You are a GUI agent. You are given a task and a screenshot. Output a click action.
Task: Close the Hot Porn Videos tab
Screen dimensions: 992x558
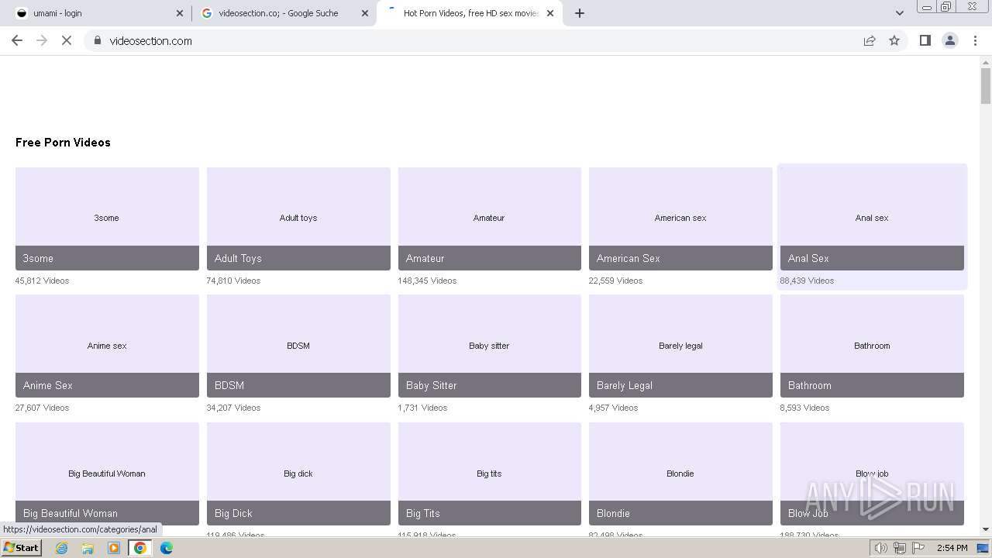(550, 13)
